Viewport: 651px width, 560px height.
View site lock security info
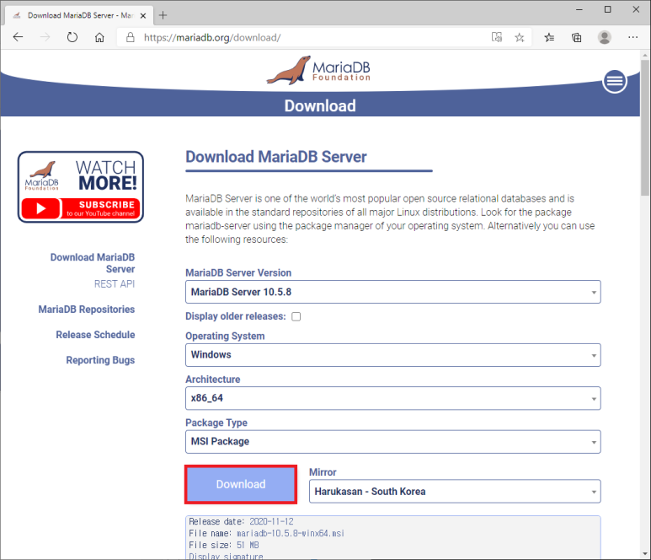coord(131,37)
